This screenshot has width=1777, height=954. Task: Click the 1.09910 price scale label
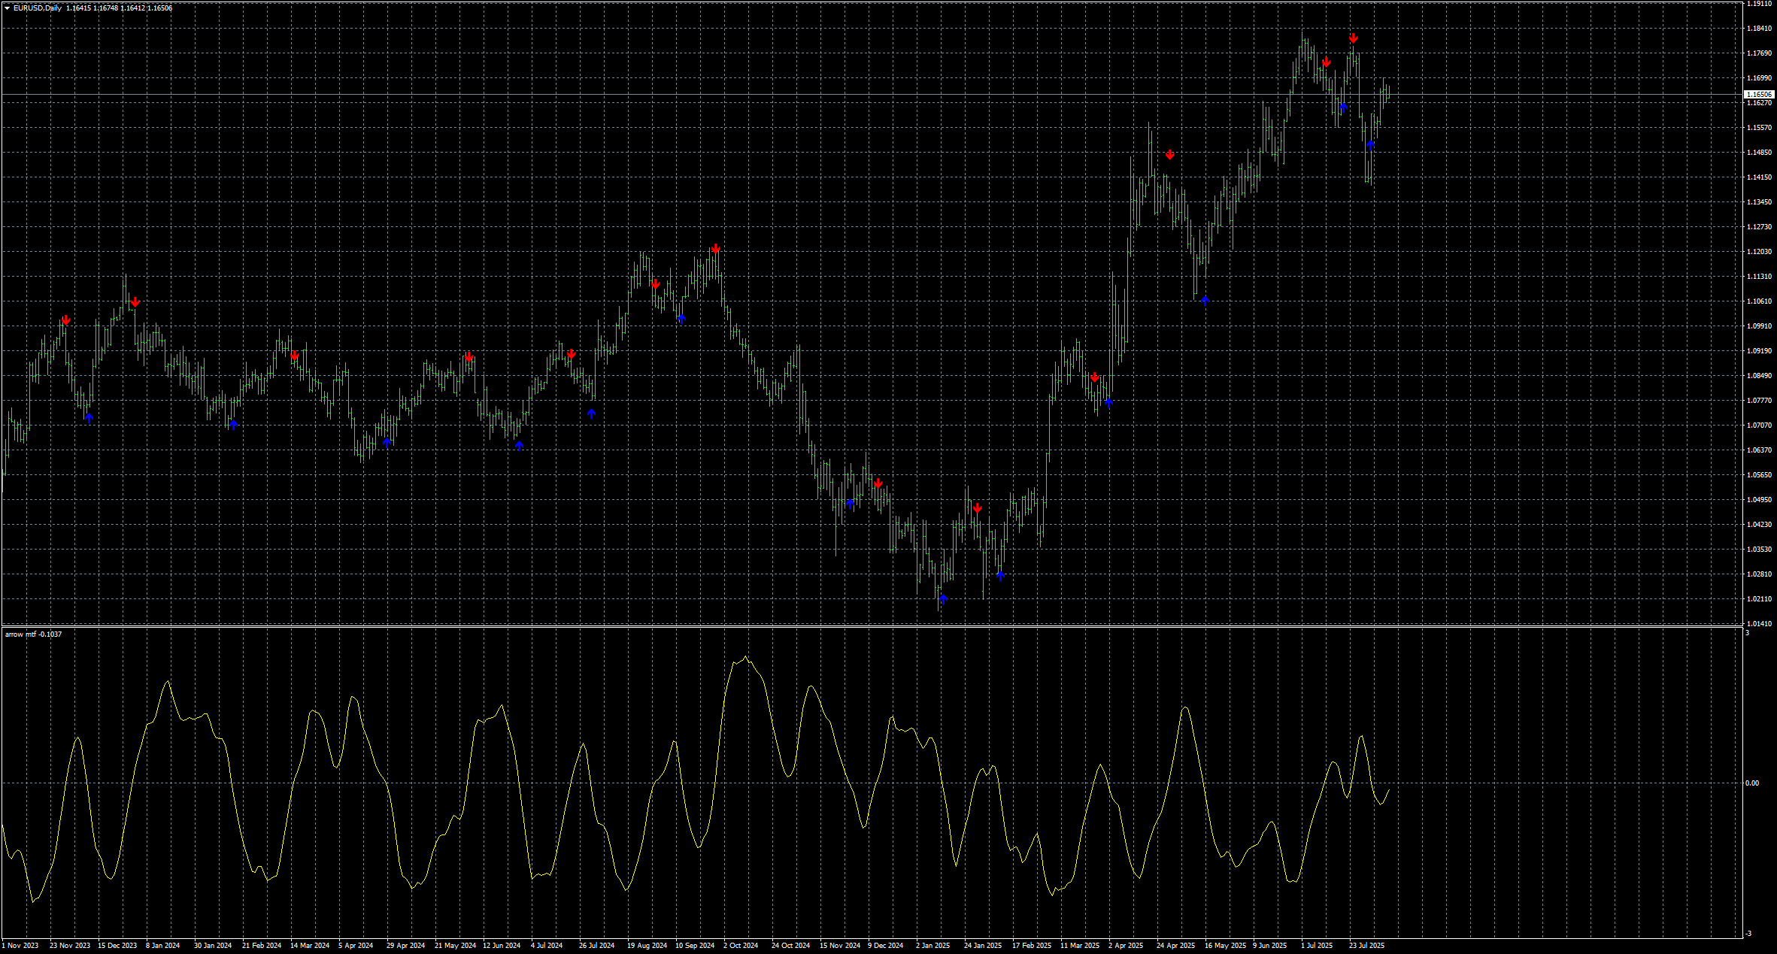point(1757,326)
